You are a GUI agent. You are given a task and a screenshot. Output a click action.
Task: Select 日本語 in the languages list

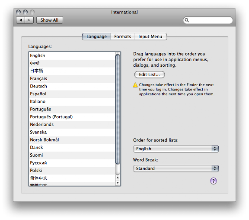[x=72, y=71]
